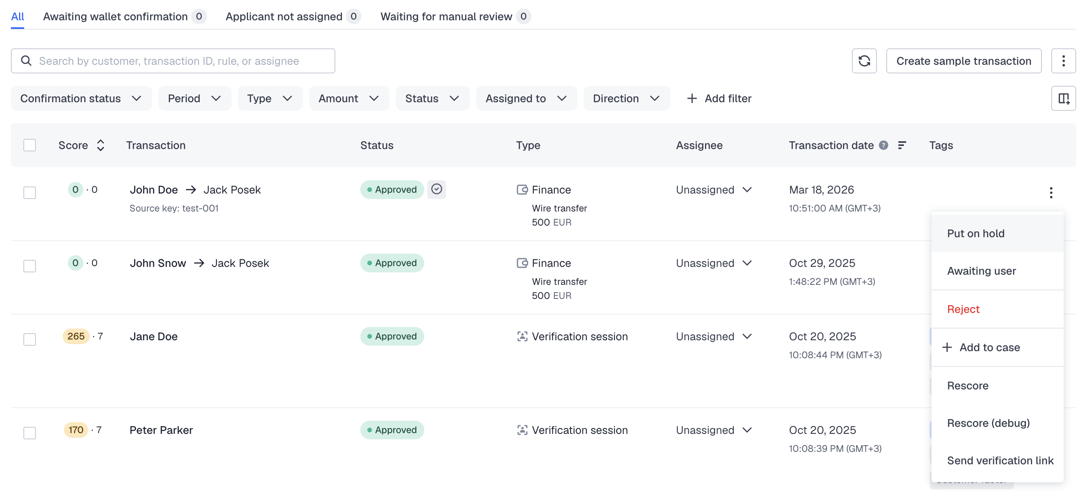Screen dimensions: 1091x501
Task: Click the refresh transactions icon
Action: (x=864, y=61)
